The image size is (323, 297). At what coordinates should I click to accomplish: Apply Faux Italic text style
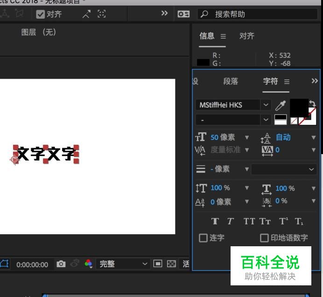(230, 222)
